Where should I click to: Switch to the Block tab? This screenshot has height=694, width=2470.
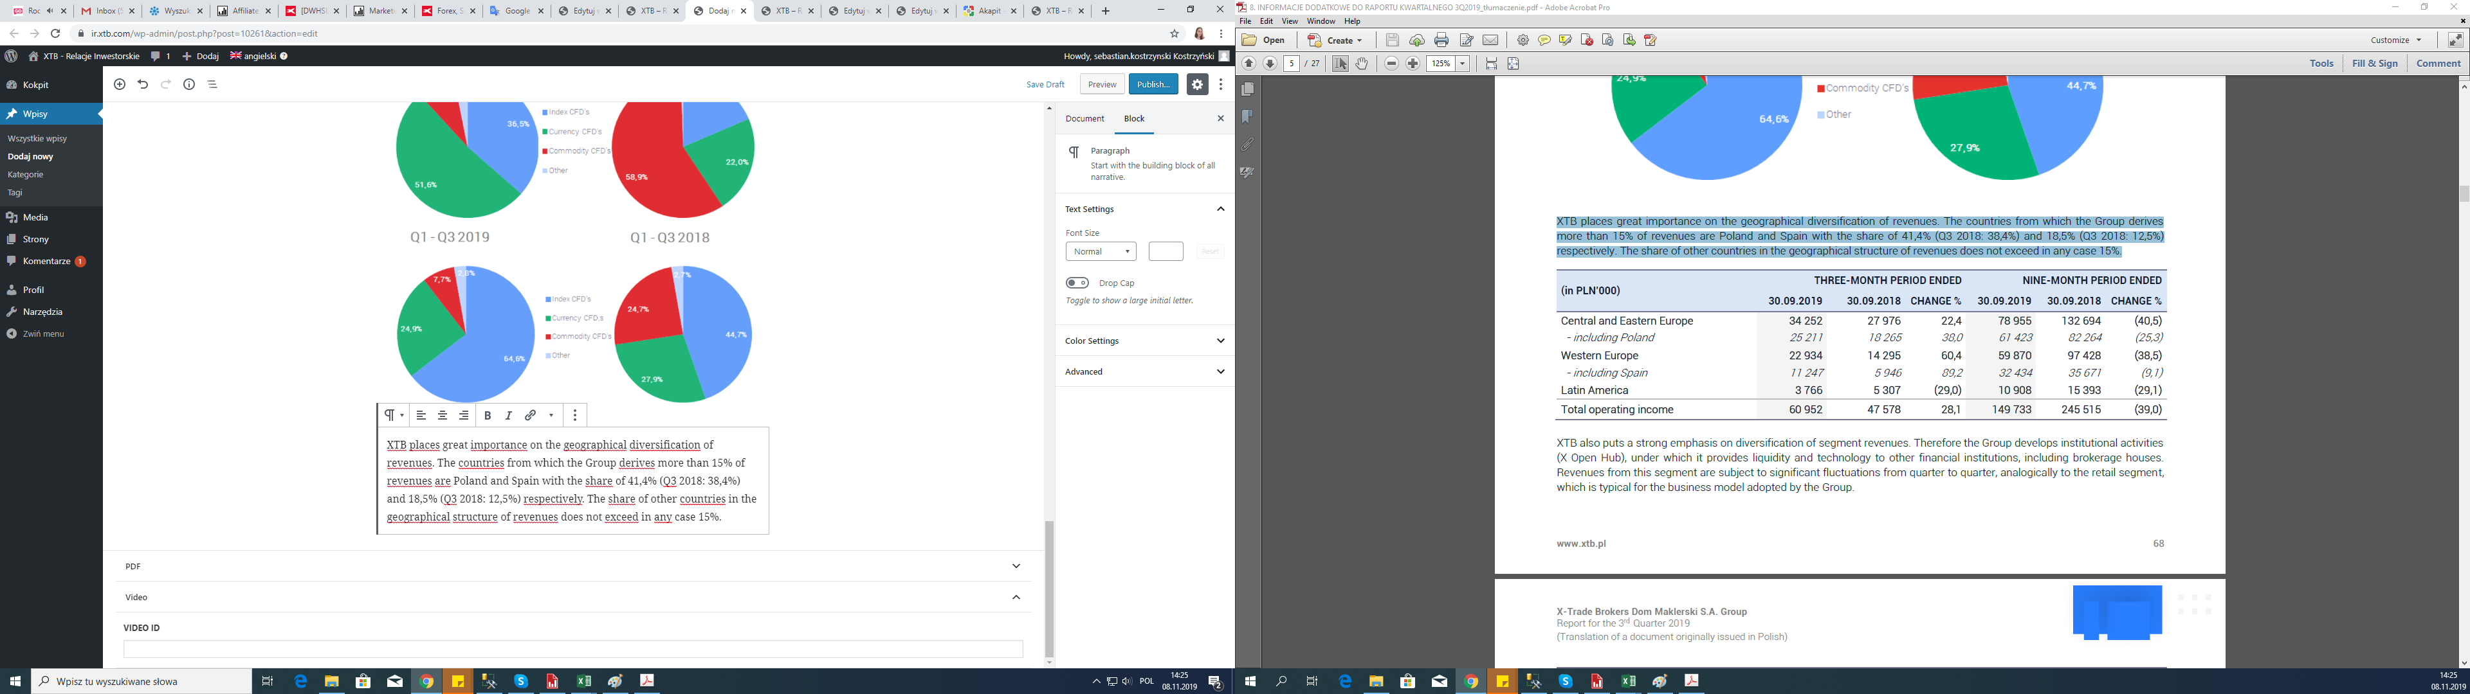point(1134,119)
